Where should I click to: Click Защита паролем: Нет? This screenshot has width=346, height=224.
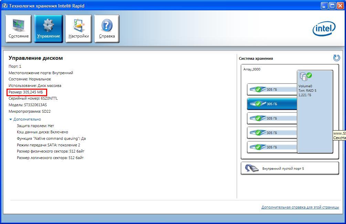[35, 126]
